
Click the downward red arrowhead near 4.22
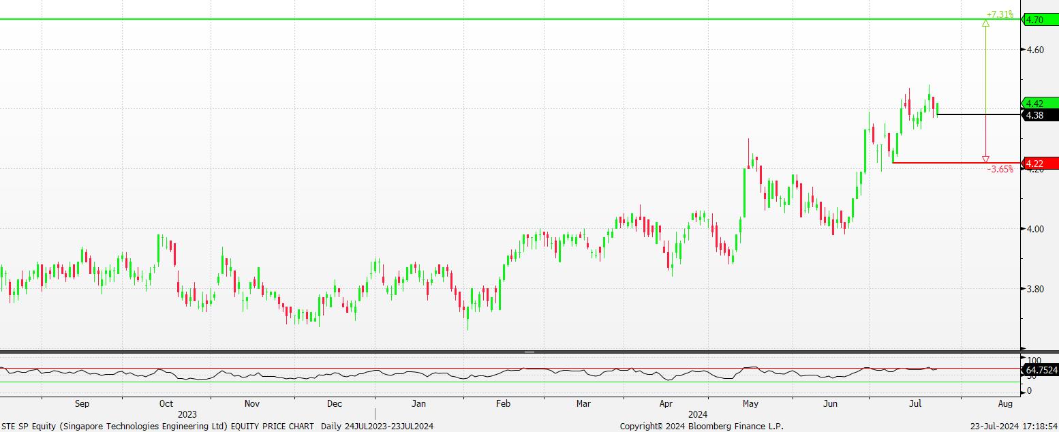985,159
